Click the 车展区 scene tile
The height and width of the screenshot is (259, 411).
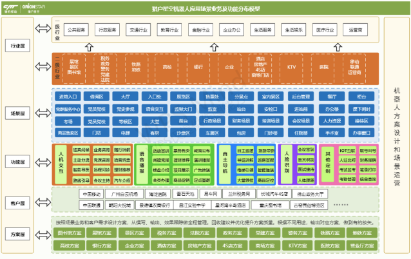coord(212,133)
